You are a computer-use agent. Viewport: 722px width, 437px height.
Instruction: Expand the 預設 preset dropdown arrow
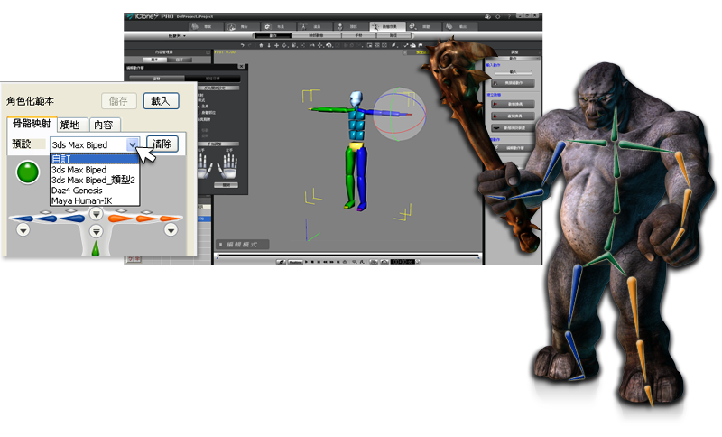click(134, 144)
